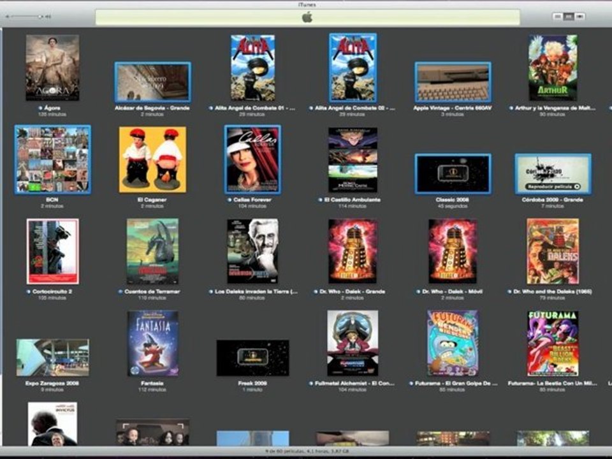
Task: Click title "Dr. Who - Dalek - Grande"
Action: (x=353, y=291)
